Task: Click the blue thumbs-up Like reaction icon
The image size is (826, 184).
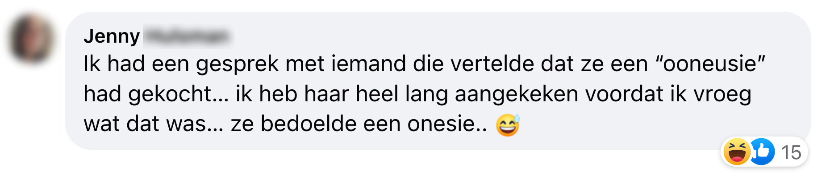Action: (x=762, y=152)
